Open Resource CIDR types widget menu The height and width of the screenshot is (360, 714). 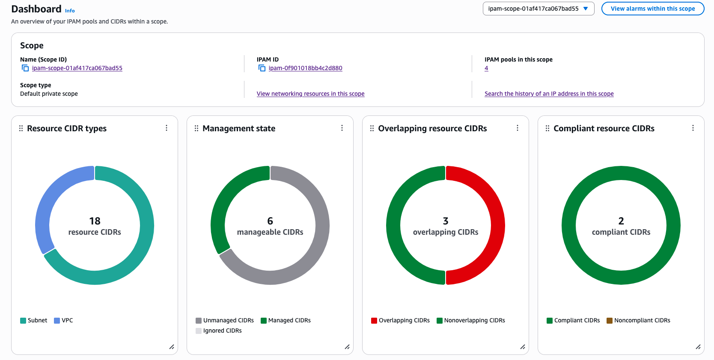[x=167, y=128]
